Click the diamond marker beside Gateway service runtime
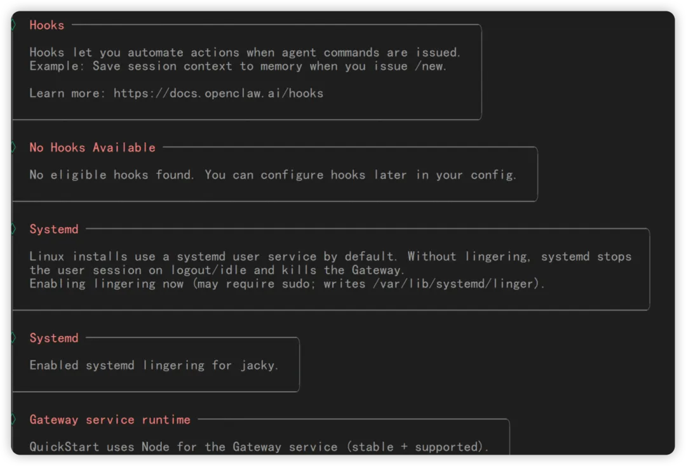Viewport: 686px width, 466px height. [x=13, y=420]
